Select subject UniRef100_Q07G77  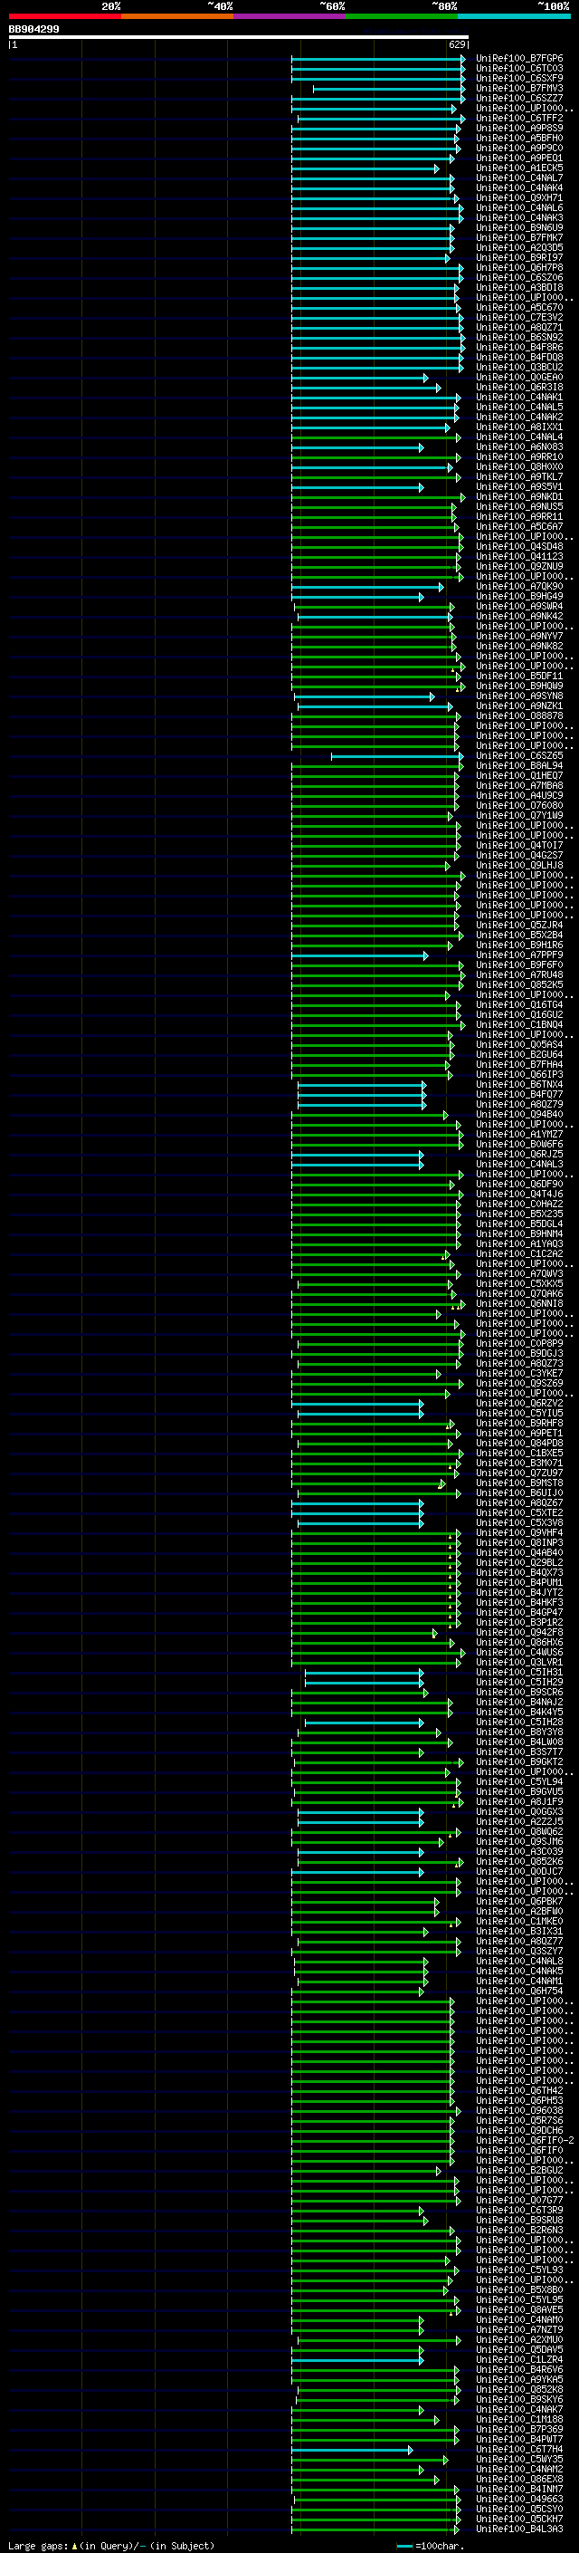coord(519,2200)
